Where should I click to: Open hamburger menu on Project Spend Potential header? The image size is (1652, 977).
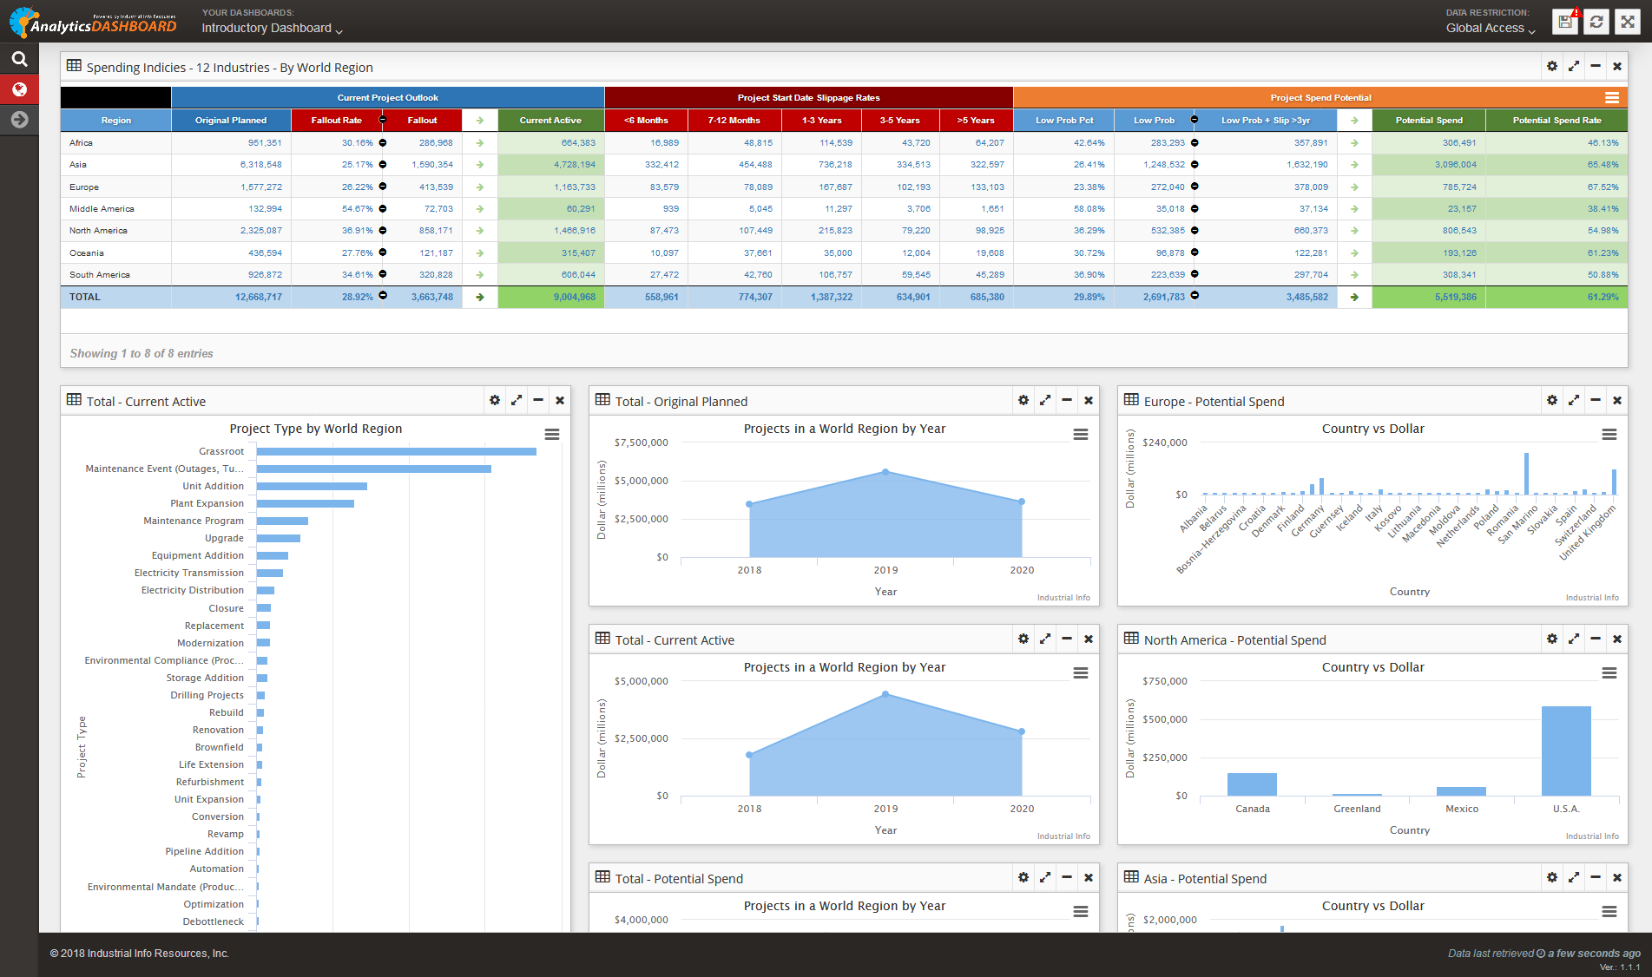(x=1613, y=97)
